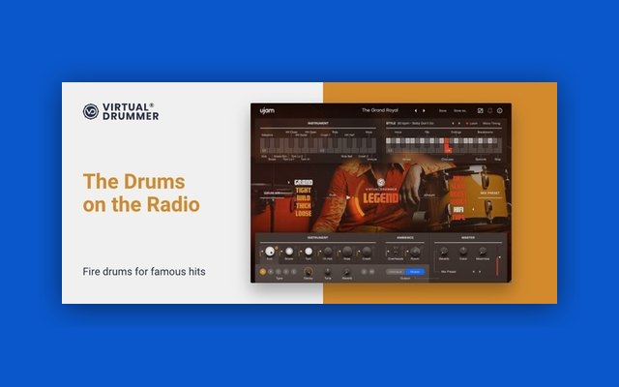
Task: Select the THICK drum kit
Action: point(303,206)
